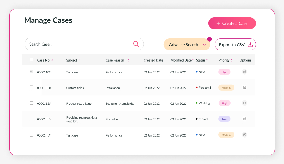Expand the Advance Search dropdown

(x=204, y=45)
